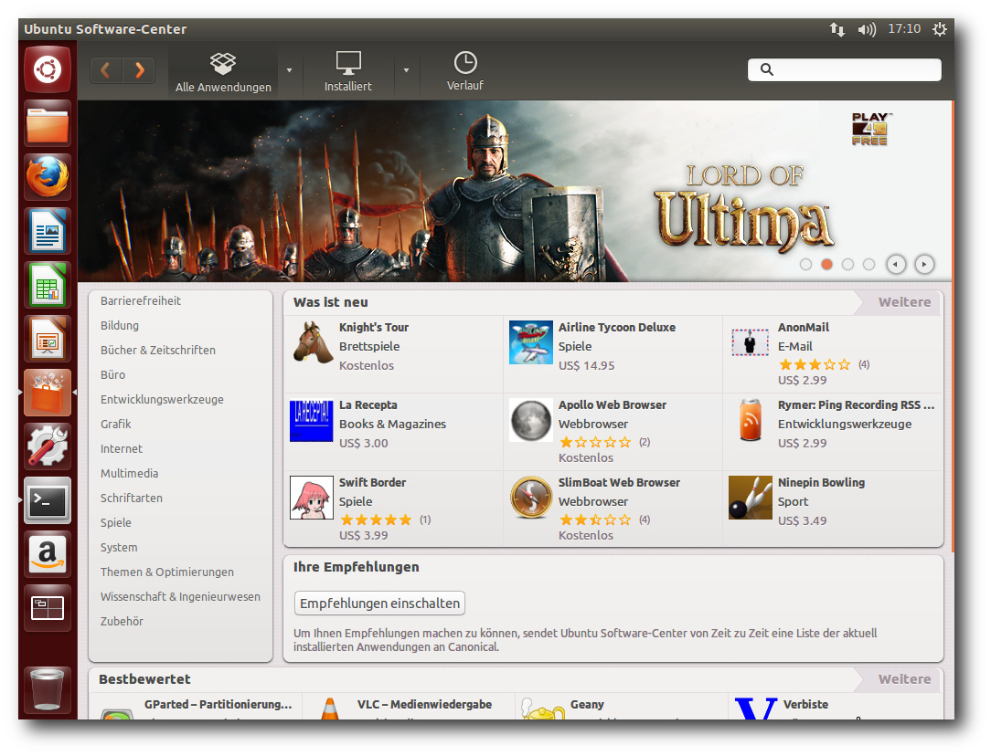
Task: Open the Spiele category
Action: coord(116,522)
